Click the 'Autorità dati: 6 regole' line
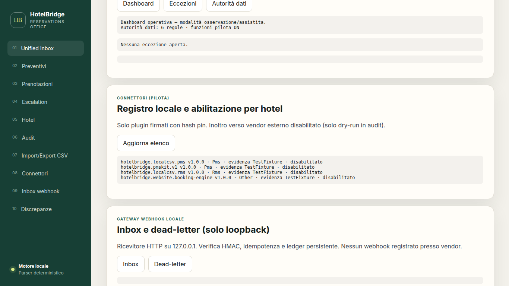 pyautogui.click(x=180, y=28)
